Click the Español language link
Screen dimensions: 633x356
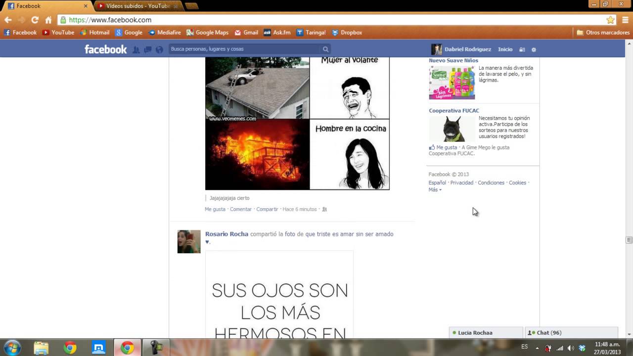click(437, 183)
